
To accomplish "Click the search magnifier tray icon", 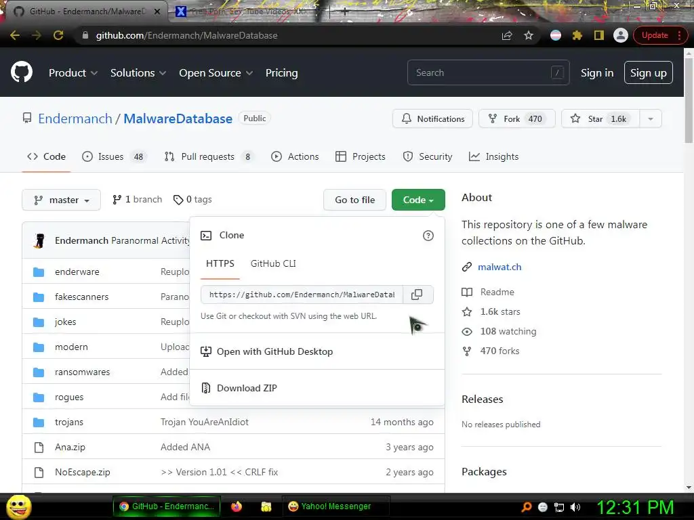I will pyautogui.click(x=527, y=507).
